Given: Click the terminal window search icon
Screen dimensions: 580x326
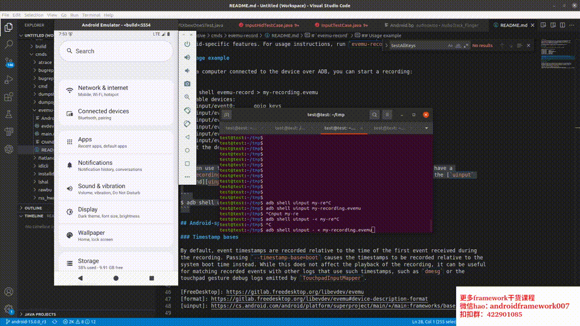Looking at the screenshot, I should pos(375,115).
